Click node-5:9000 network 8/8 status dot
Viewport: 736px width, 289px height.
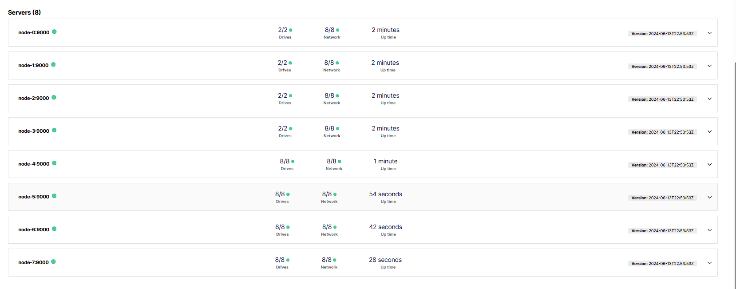pos(335,194)
